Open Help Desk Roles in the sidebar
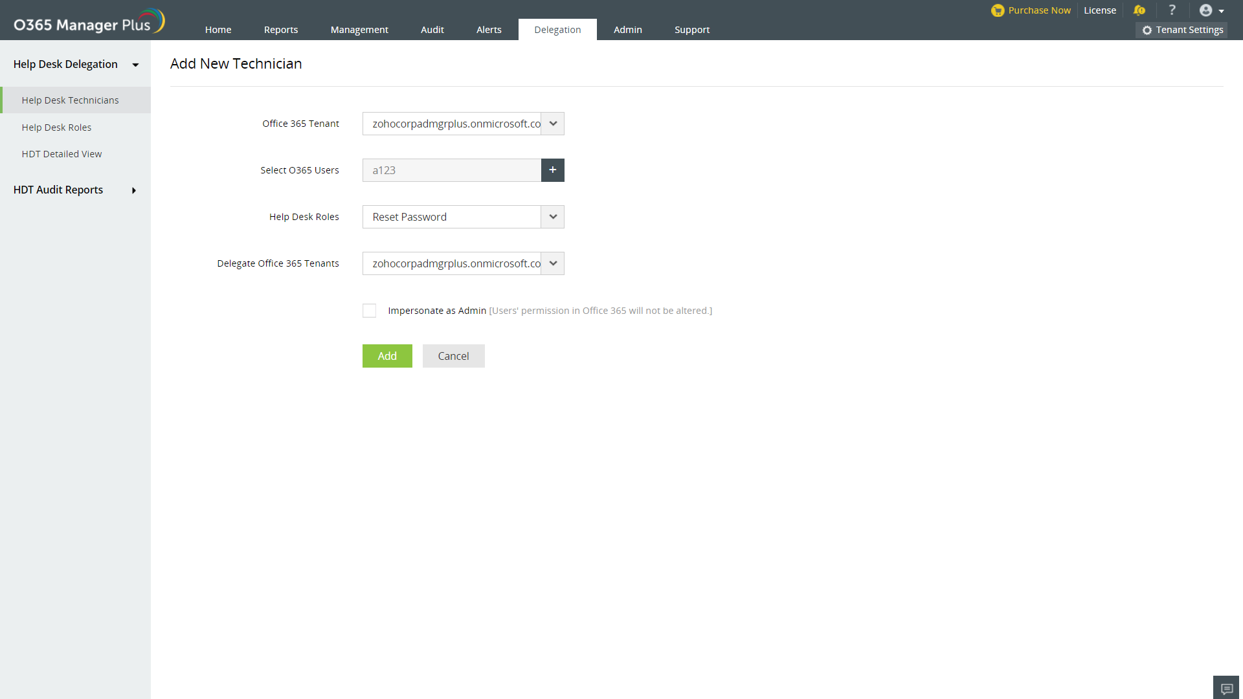Image resolution: width=1243 pixels, height=699 pixels. pos(56,128)
